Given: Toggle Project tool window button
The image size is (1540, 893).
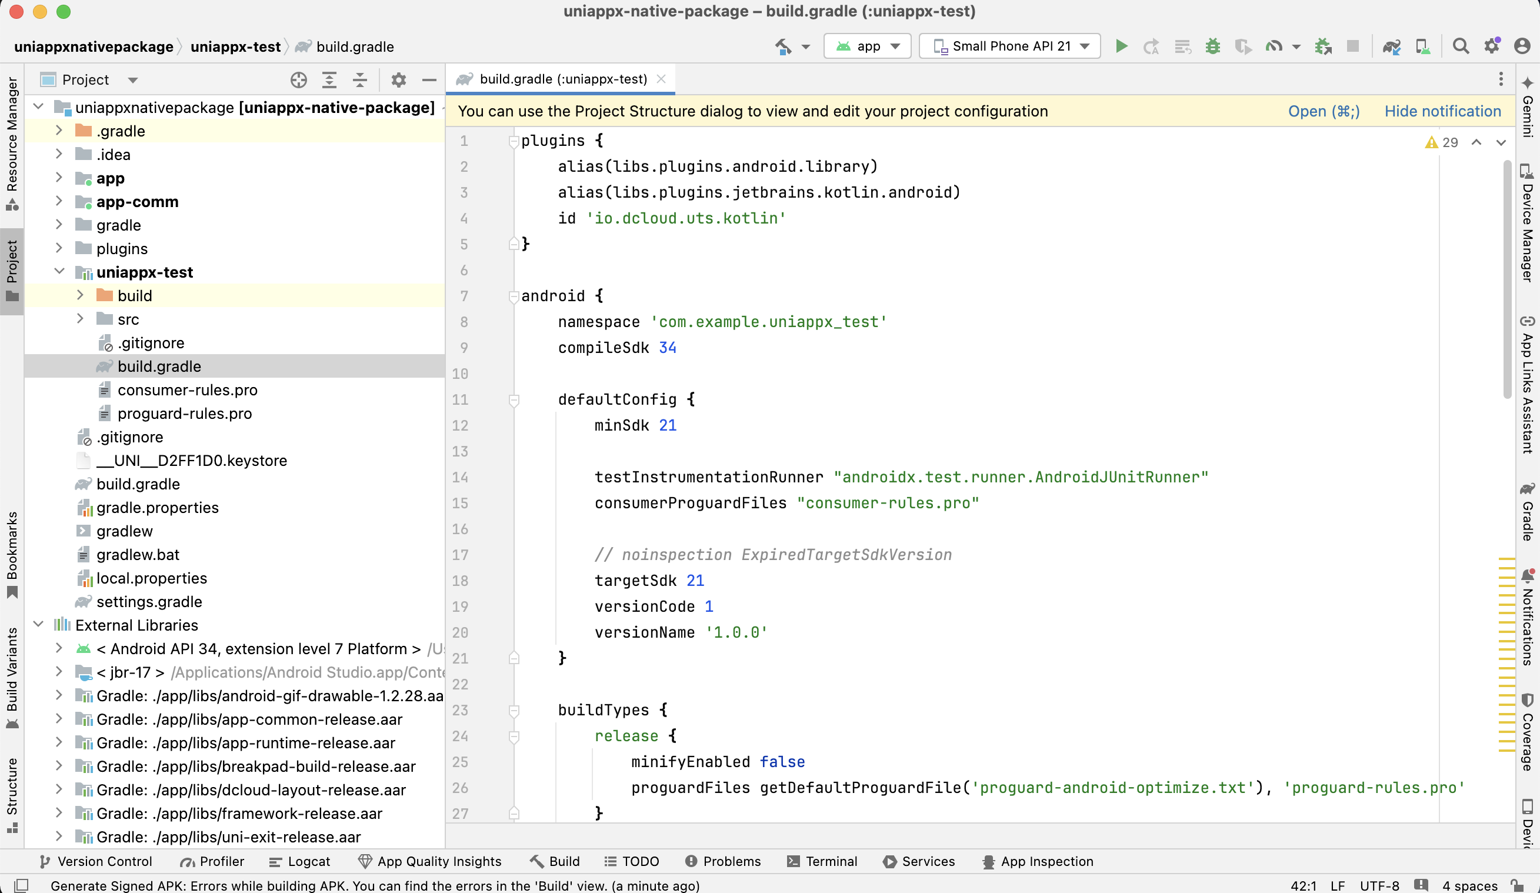Looking at the screenshot, I should point(12,271).
